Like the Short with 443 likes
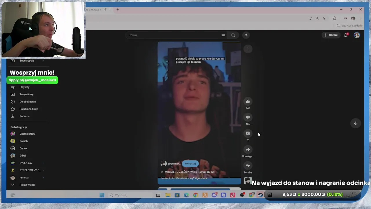This screenshot has height=209, width=371. tap(248, 101)
